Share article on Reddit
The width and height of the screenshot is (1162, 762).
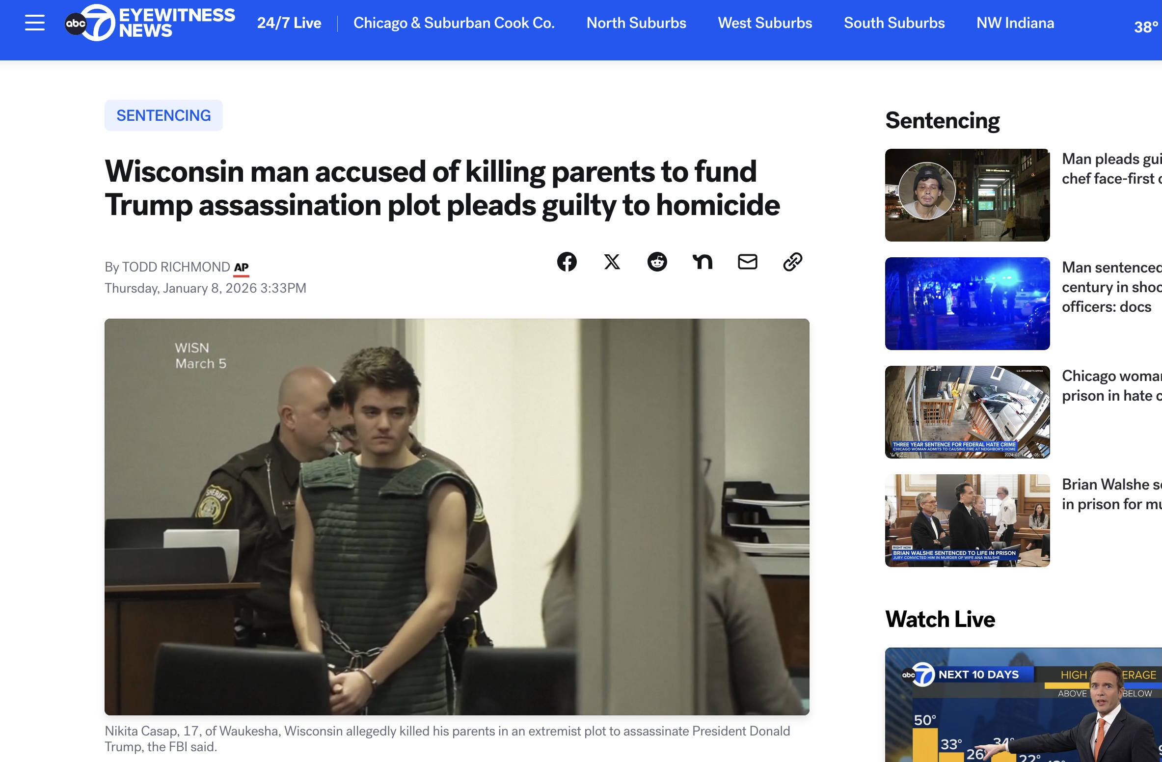657,262
